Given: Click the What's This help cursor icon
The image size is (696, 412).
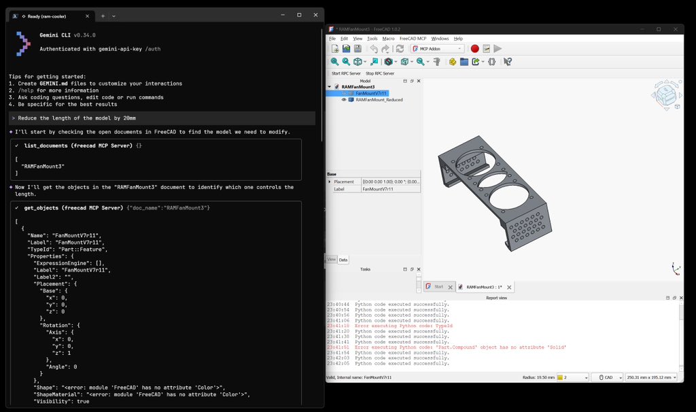Looking at the screenshot, I should (x=508, y=62).
